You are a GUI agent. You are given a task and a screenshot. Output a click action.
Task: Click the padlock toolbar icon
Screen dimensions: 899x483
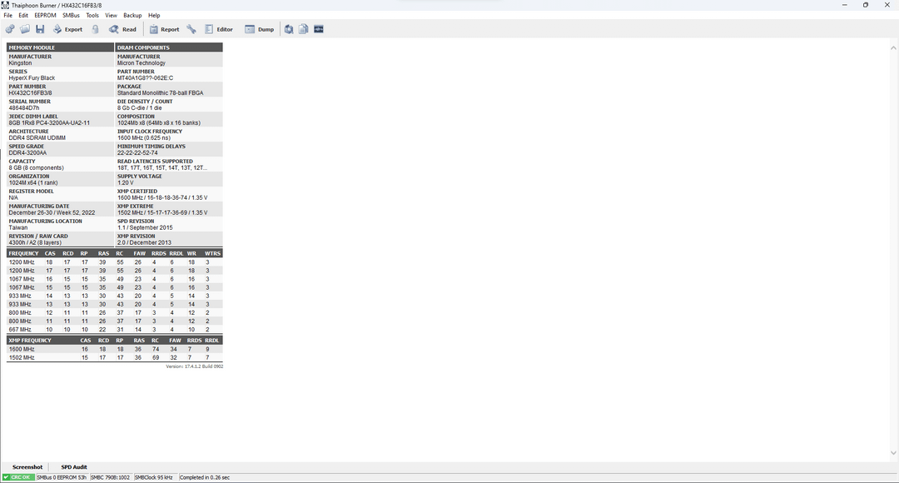95,29
